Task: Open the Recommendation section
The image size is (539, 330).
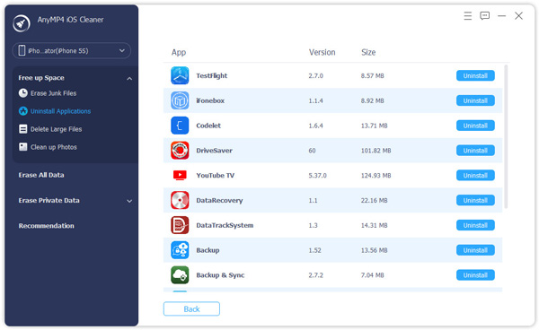Action: tap(47, 226)
